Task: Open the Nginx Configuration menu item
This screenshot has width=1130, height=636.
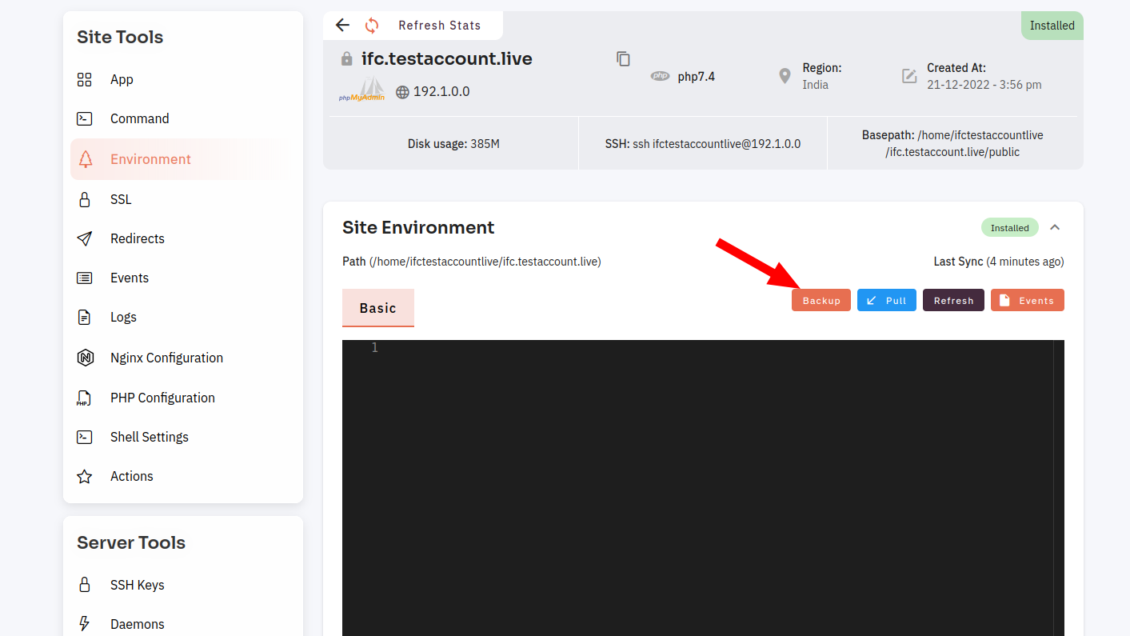Action: coord(182,358)
